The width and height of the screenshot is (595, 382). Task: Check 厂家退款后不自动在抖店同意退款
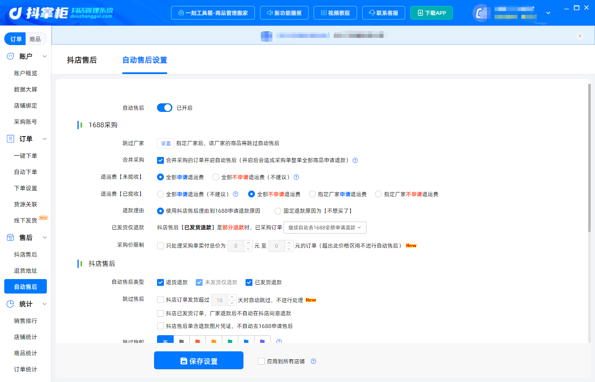(160, 314)
